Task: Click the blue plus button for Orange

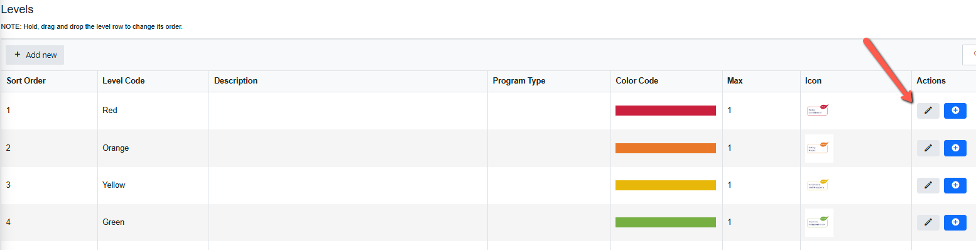Action: pos(955,148)
